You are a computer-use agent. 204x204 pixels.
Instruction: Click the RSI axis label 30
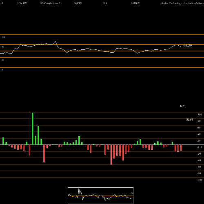[x=3, y=60]
